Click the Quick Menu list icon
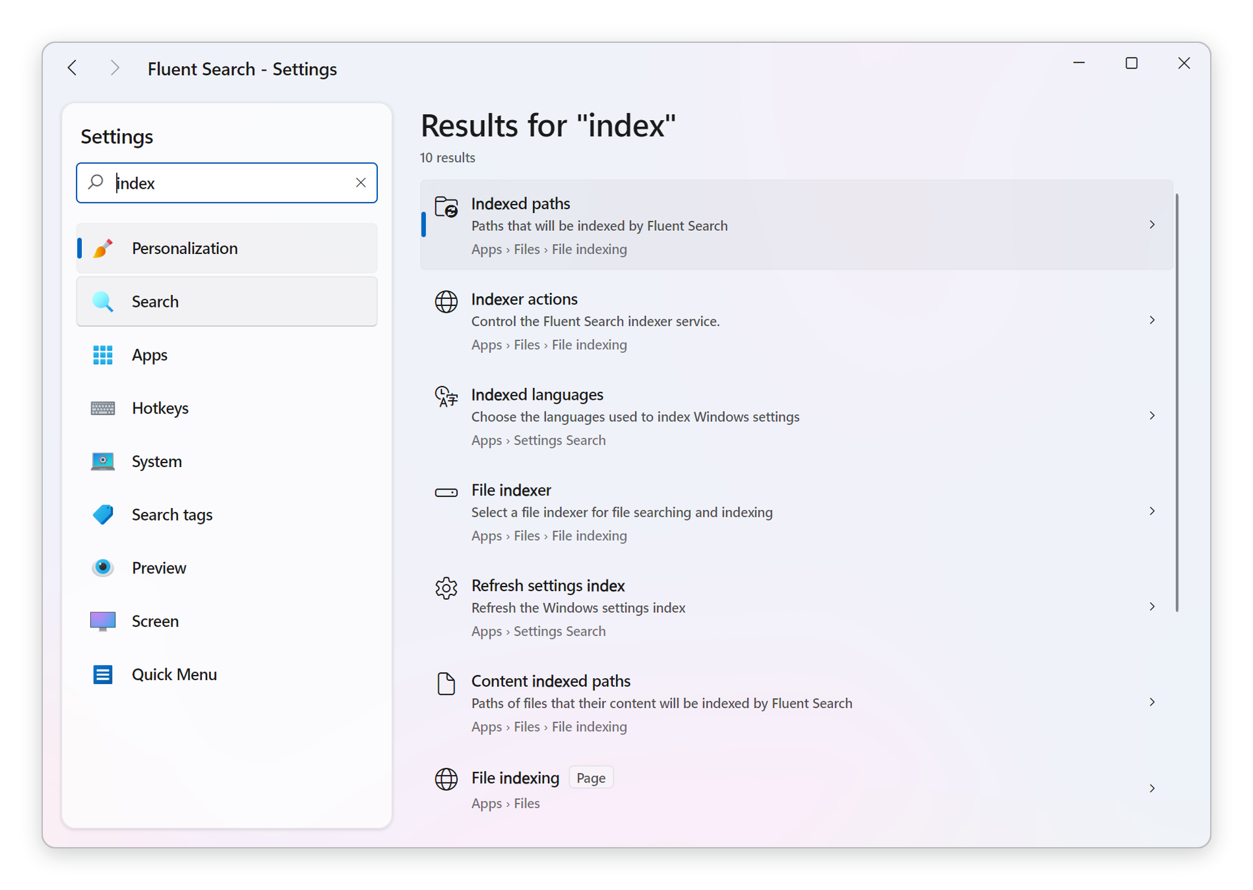 click(103, 675)
